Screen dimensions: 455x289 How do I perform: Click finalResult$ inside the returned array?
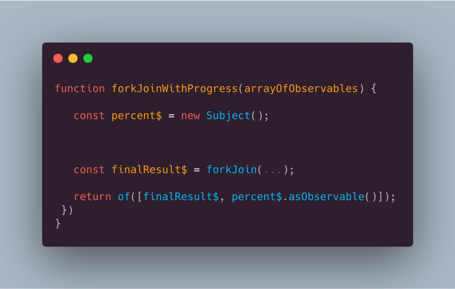181,197
